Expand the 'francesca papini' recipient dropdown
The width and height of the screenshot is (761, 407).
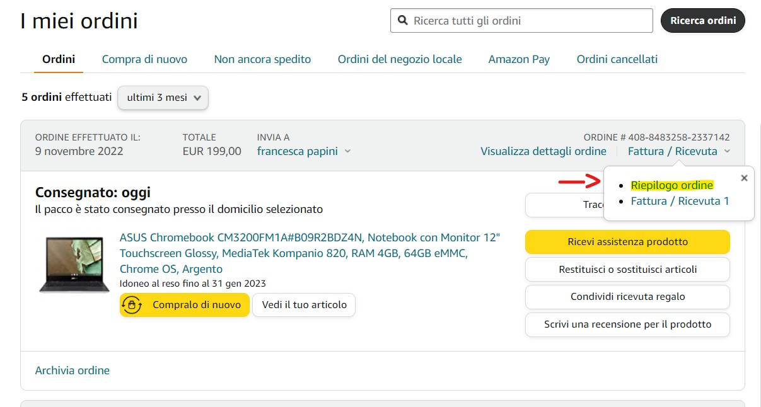coord(304,151)
